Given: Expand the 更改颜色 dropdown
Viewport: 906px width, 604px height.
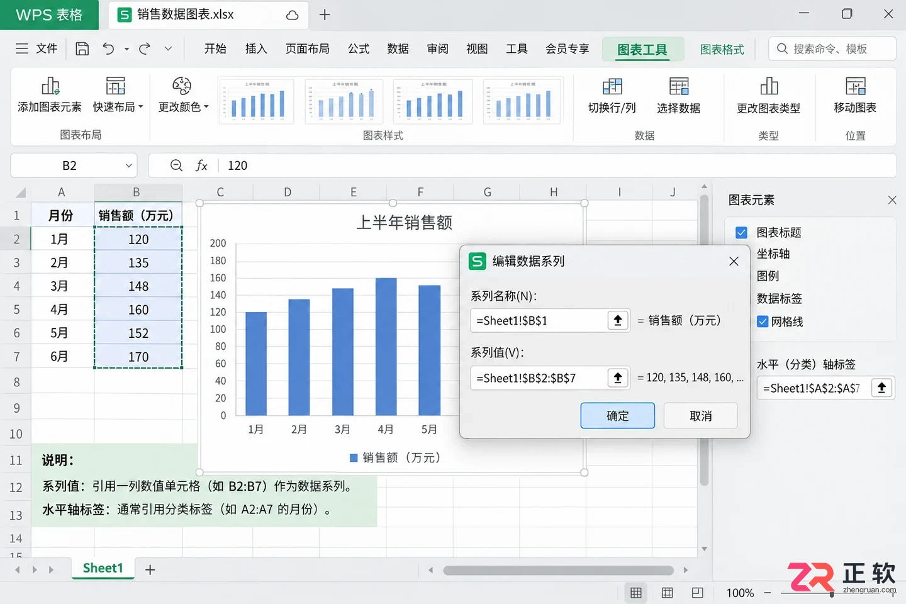Looking at the screenshot, I should click(206, 107).
